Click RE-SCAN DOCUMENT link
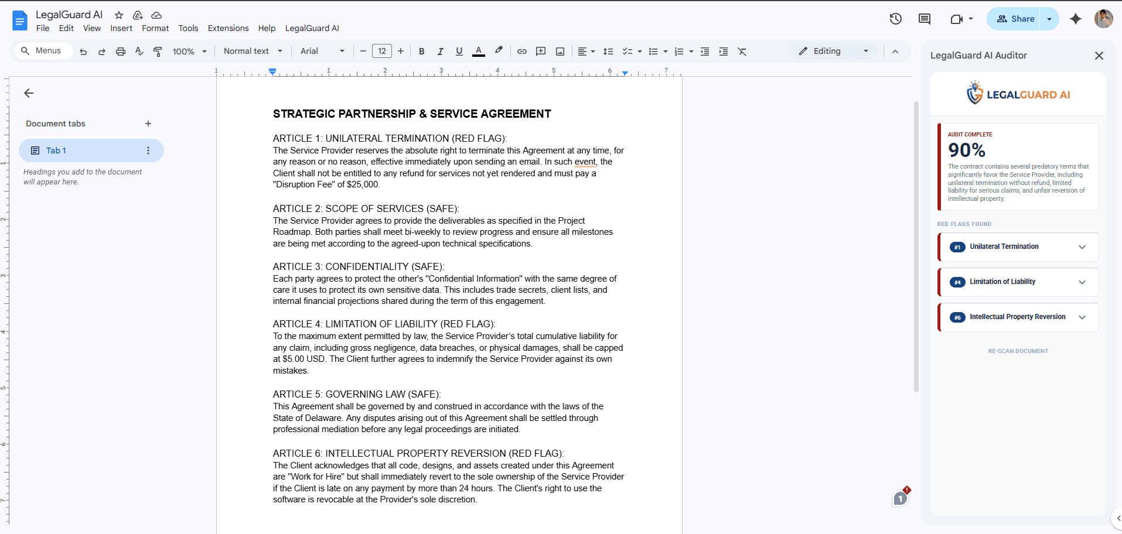The height and width of the screenshot is (534, 1122). 1018,351
